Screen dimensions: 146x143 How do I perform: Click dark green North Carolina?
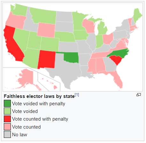tap(119, 53)
